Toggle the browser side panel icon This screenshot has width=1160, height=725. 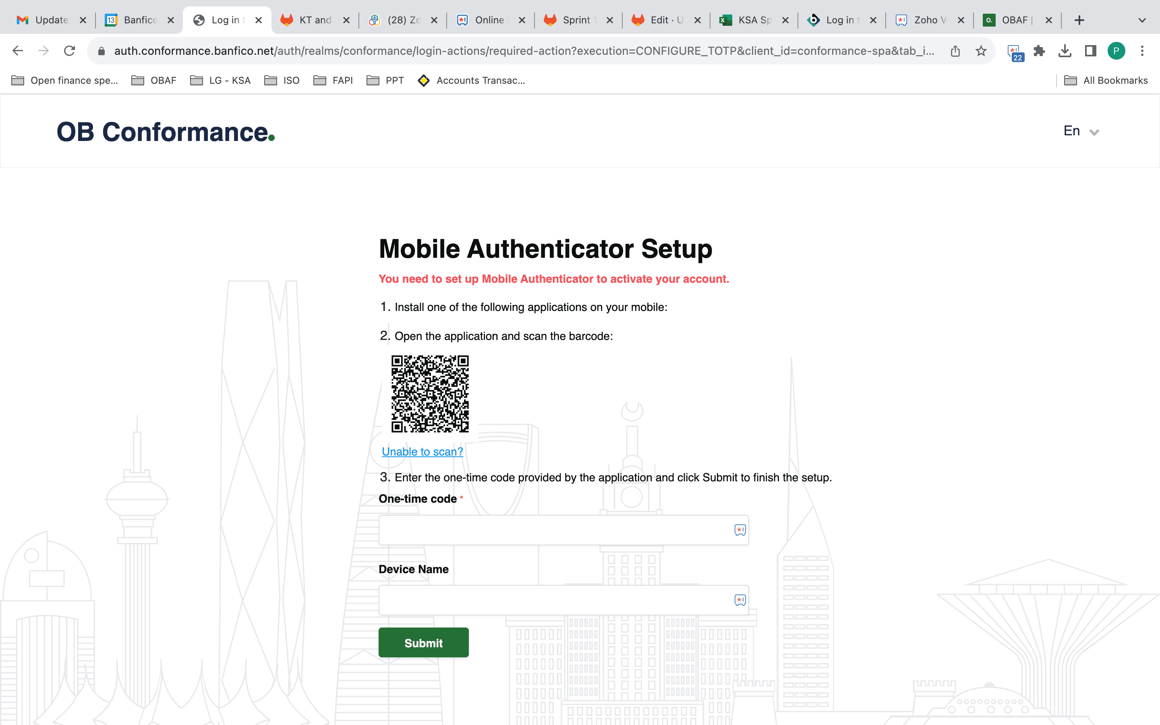[1090, 51]
